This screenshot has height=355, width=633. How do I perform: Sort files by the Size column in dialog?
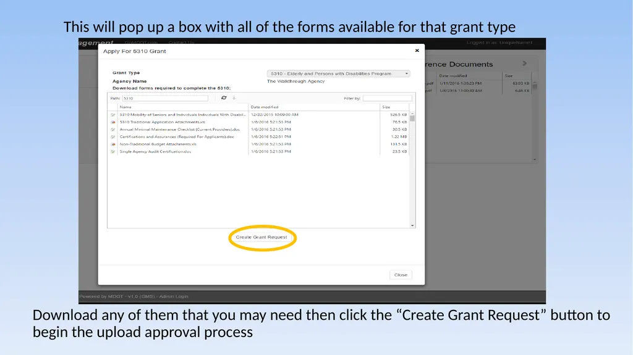click(386, 107)
